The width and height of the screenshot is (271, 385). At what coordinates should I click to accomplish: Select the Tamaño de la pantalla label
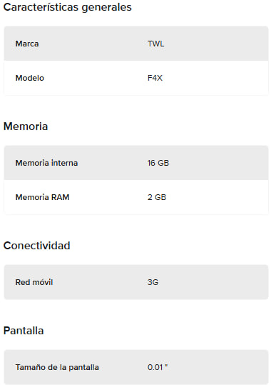[x=57, y=367]
